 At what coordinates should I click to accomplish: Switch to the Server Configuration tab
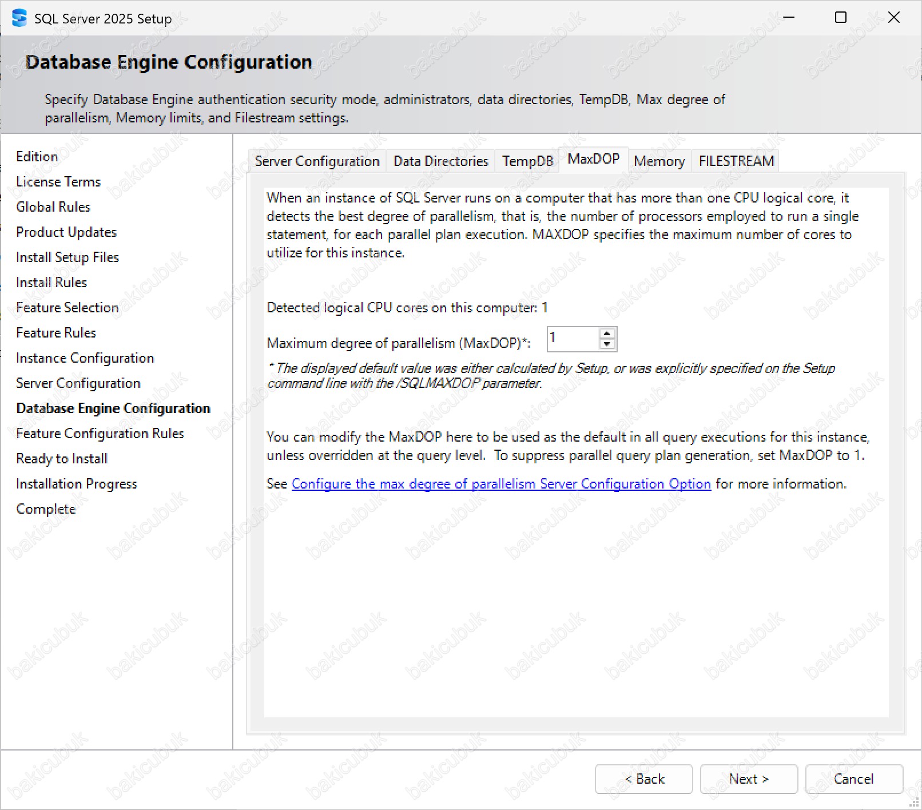(x=317, y=161)
